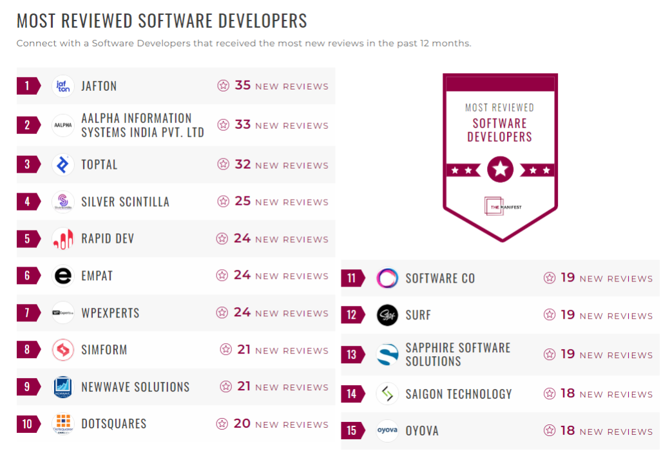This screenshot has height=456, width=670.
Task: Click the Rapid Dev logo
Action: coord(63,238)
